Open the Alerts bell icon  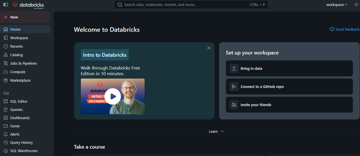point(6,134)
